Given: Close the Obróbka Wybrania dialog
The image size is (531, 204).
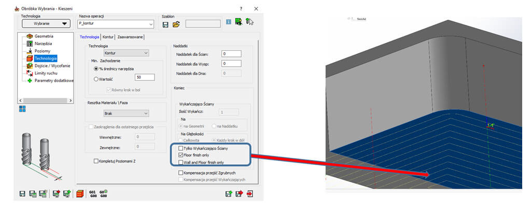Looking at the screenshot, I should tap(256, 9).
